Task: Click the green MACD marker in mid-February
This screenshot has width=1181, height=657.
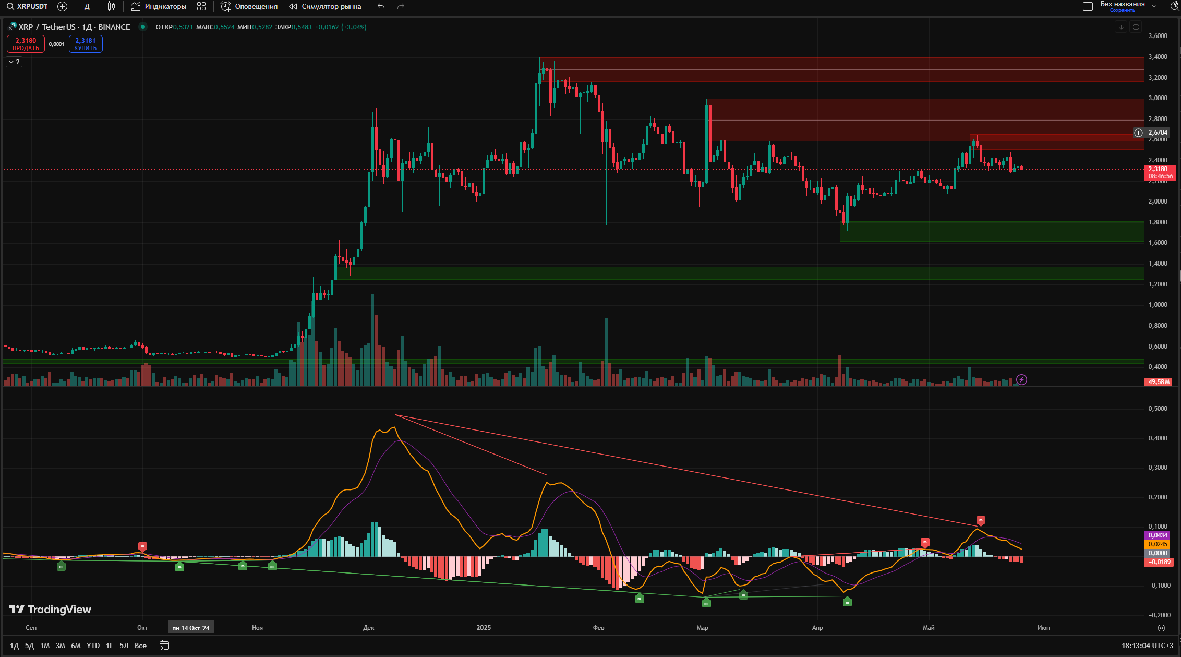Action: click(640, 599)
